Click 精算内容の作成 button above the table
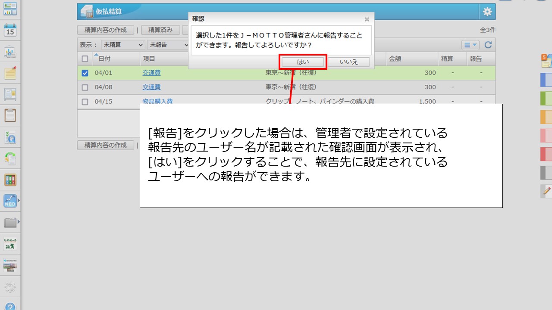Image resolution: width=552 pixels, height=310 pixels. pyautogui.click(x=106, y=30)
